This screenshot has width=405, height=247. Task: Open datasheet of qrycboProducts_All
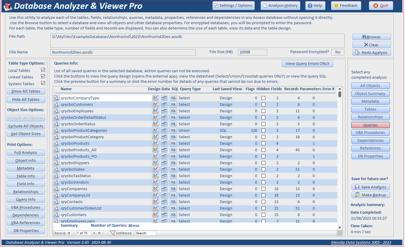(164, 150)
